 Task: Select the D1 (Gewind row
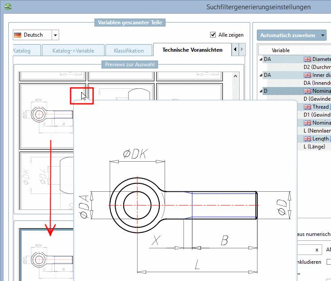[316, 115]
